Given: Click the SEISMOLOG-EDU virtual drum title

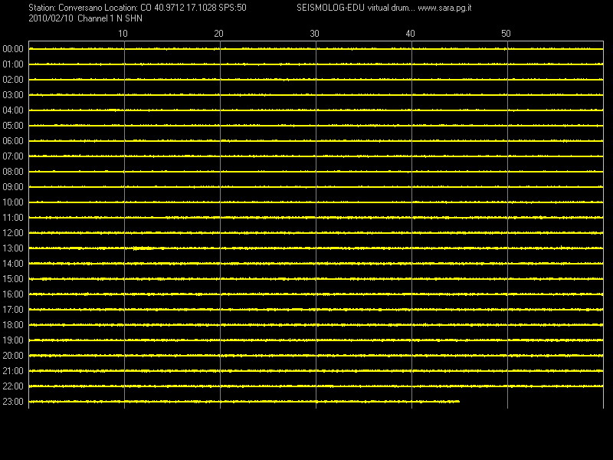Looking at the screenshot, I should click(x=356, y=8).
